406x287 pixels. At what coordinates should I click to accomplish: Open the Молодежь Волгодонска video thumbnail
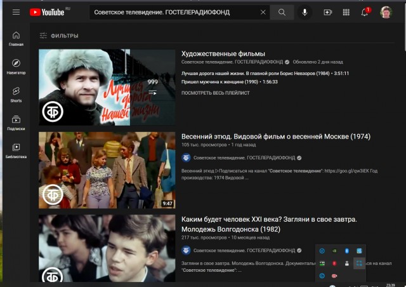click(x=107, y=248)
